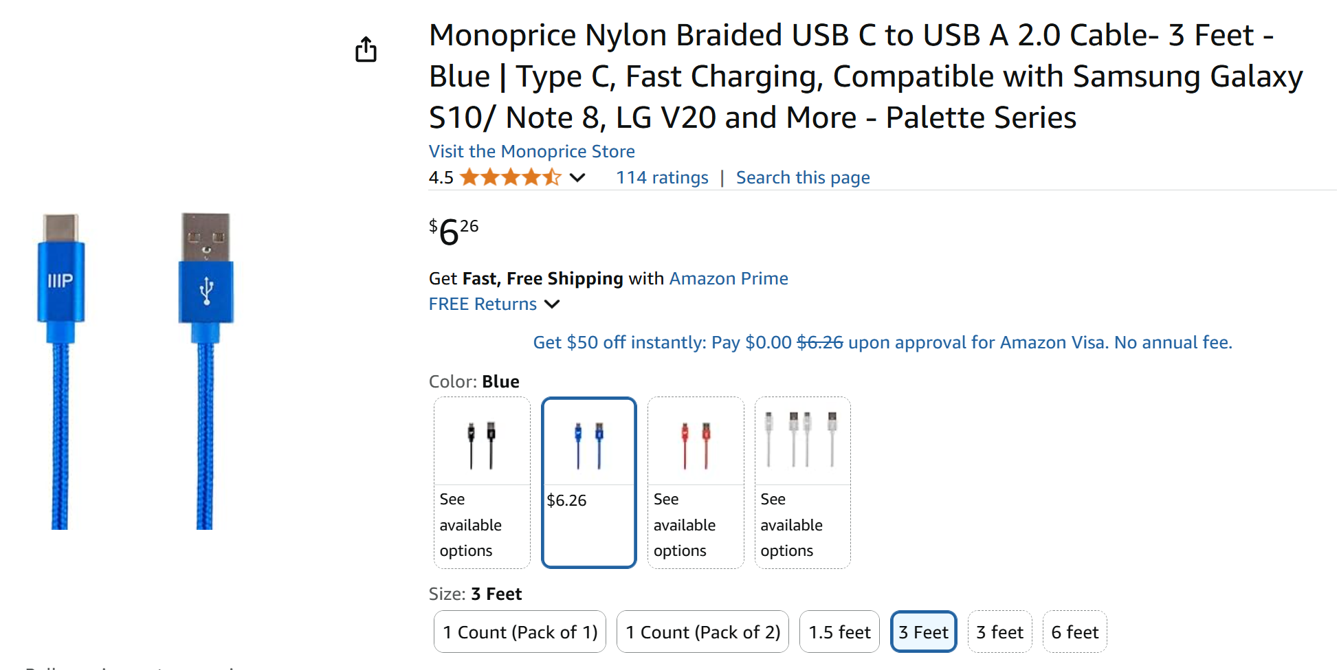Expand the rating breakdown chevron
Viewport: 1339px width, 670px height.
tap(577, 178)
